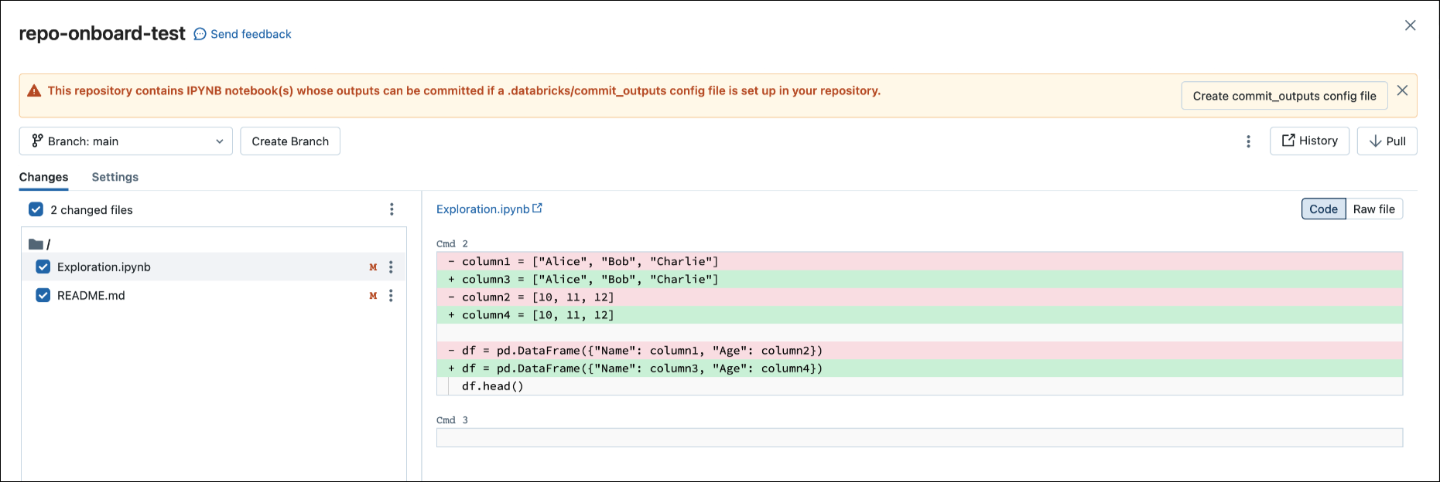Click the external link icon beside Exploration.ipynb
This screenshot has height=482, width=1440.
(538, 209)
